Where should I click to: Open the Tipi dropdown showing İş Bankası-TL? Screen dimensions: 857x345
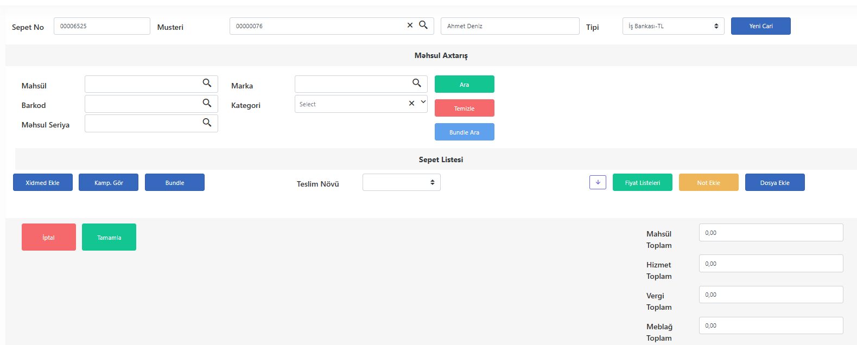pos(673,26)
